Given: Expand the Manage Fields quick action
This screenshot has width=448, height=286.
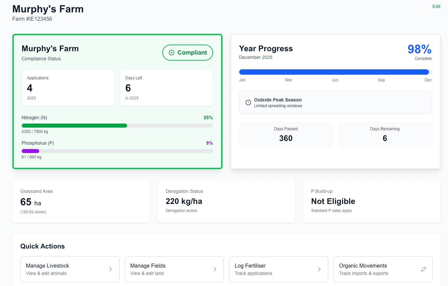Looking at the screenshot, I should (x=174, y=269).
